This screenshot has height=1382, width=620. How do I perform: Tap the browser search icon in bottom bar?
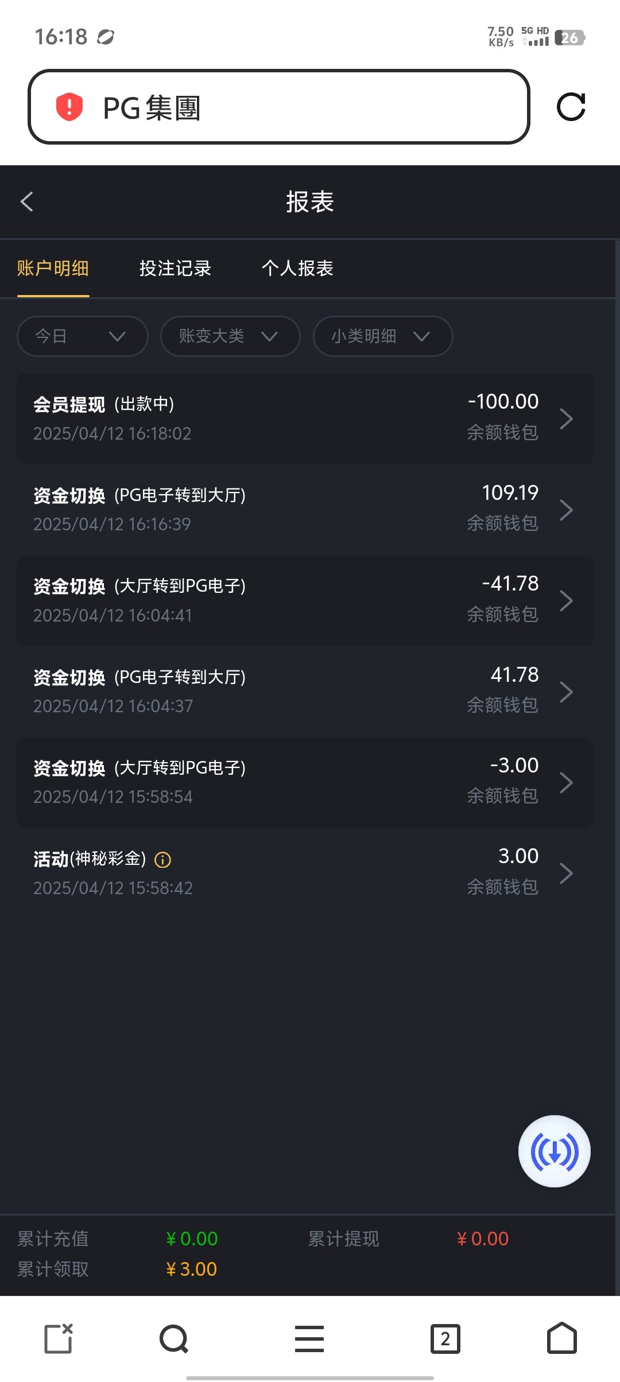(x=174, y=1339)
